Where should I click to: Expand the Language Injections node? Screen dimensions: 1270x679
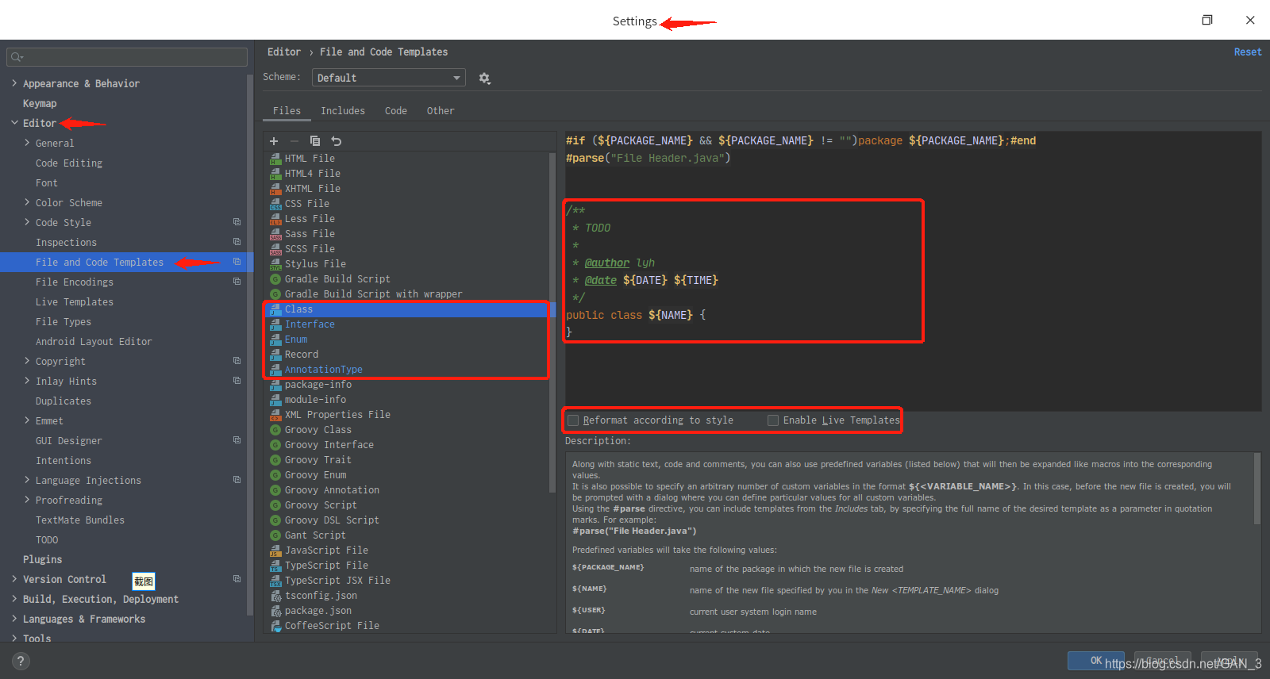coord(27,480)
